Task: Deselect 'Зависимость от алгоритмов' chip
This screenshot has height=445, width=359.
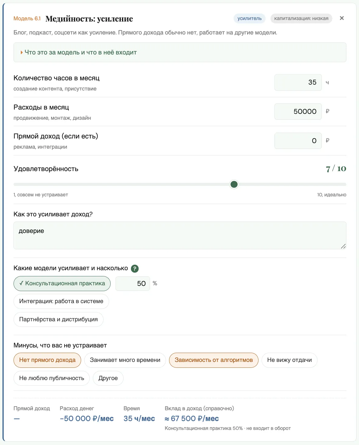Action: pyautogui.click(x=214, y=360)
